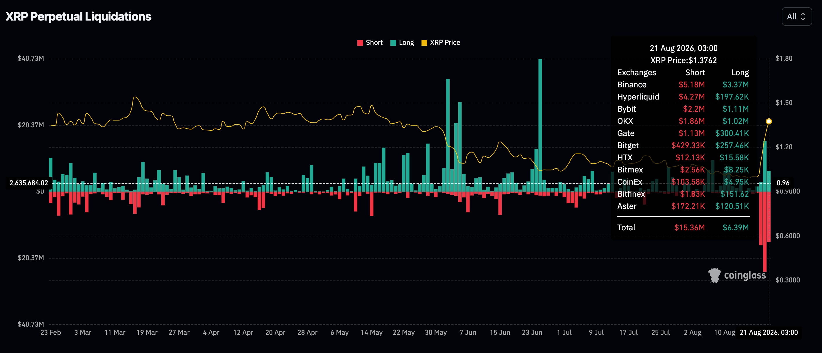Click the '4 Apr' date label
The height and width of the screenshot is (353, 822).
click(211, 332)
